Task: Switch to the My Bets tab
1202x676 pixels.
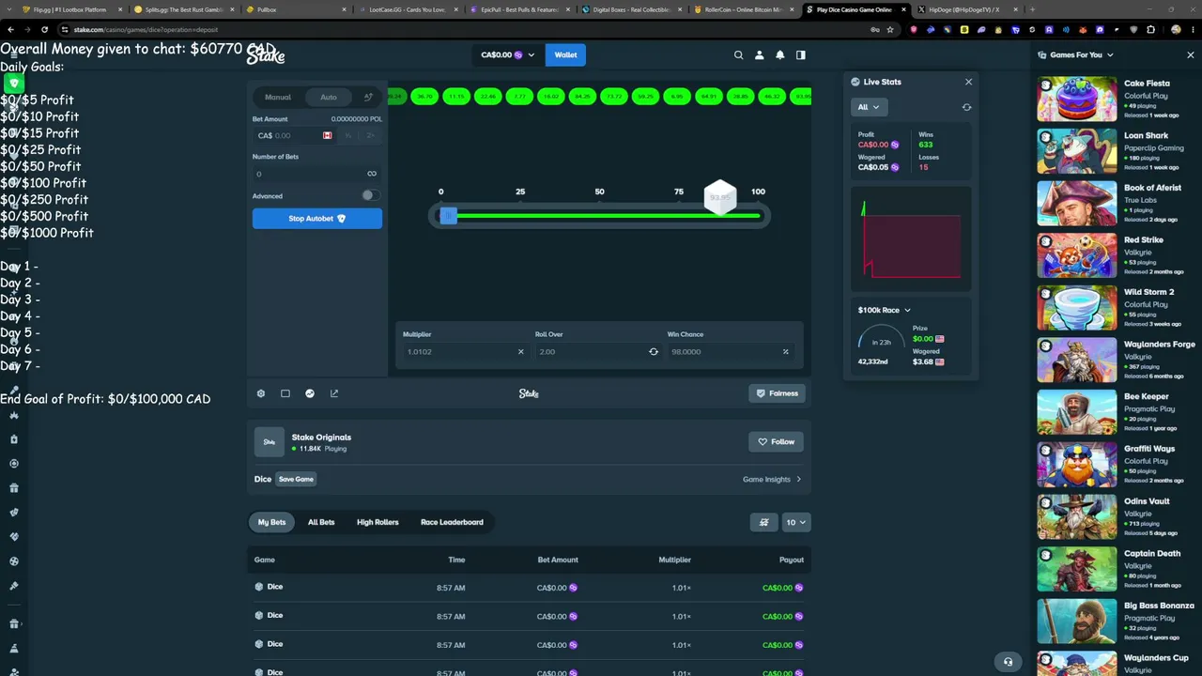Action: (271, 522)
